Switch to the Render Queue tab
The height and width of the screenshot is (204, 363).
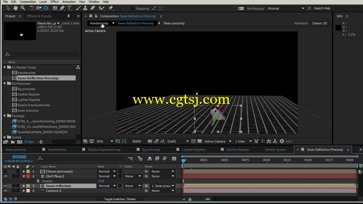coord(275,150)
